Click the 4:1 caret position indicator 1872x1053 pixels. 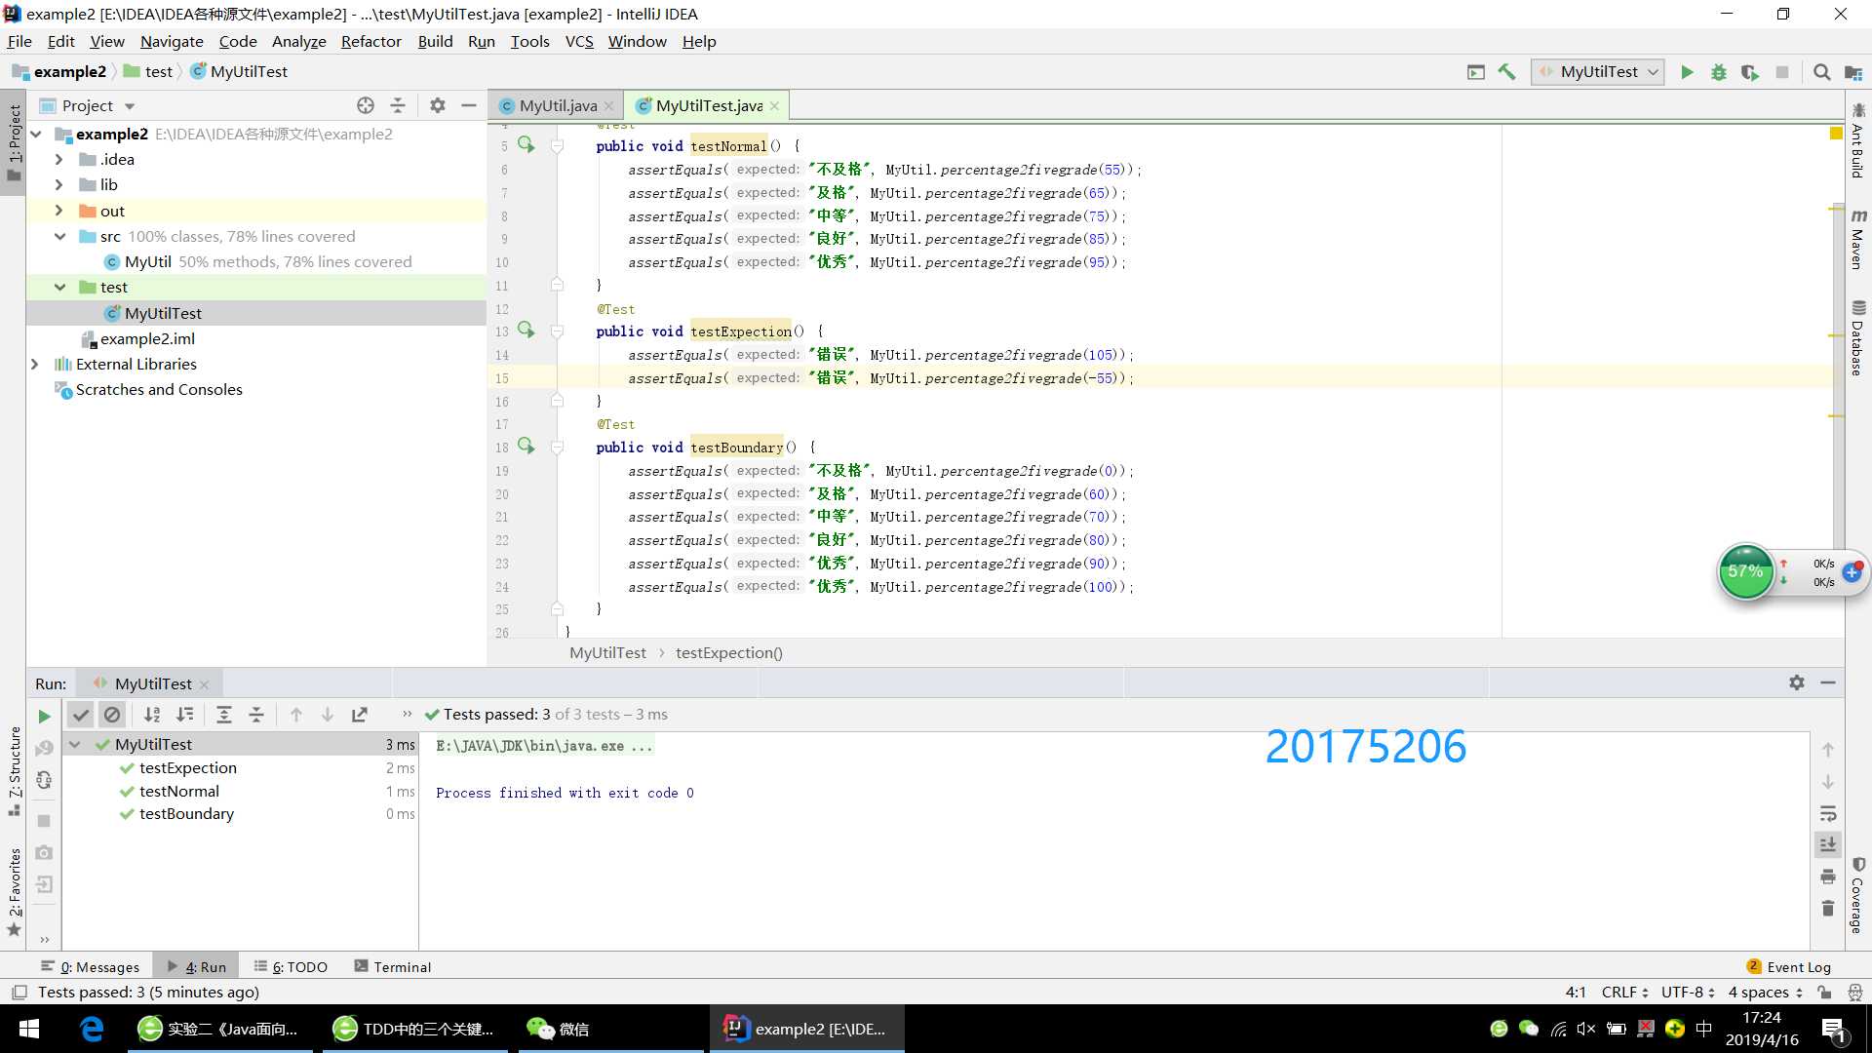[x=1576, y=992]
